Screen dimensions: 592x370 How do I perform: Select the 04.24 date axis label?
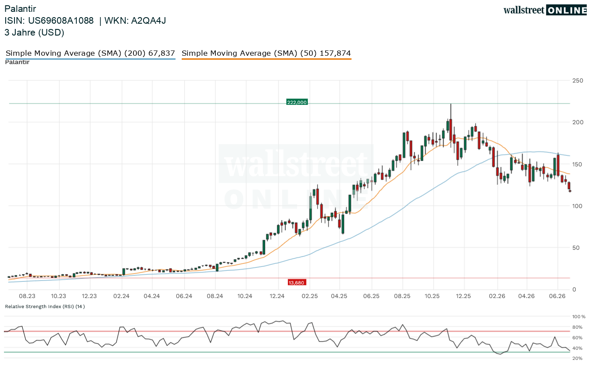pyautogui.click(x=152, y=296)
